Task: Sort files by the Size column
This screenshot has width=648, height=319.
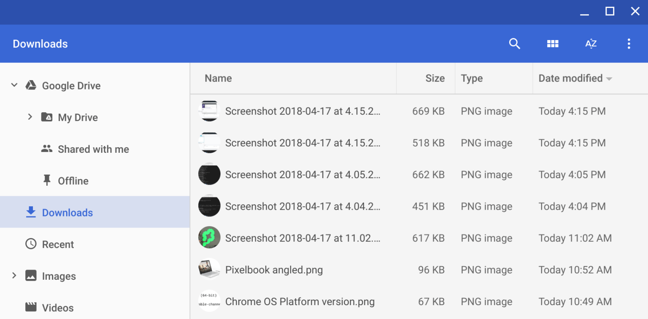Action: pyautogui.click(x=435, y=78)
